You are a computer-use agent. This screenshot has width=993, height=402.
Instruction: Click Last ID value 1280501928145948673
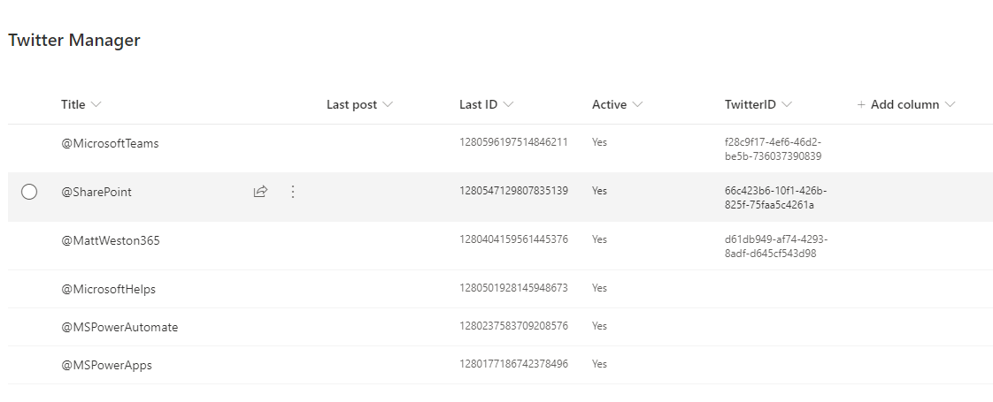point(513,288)
